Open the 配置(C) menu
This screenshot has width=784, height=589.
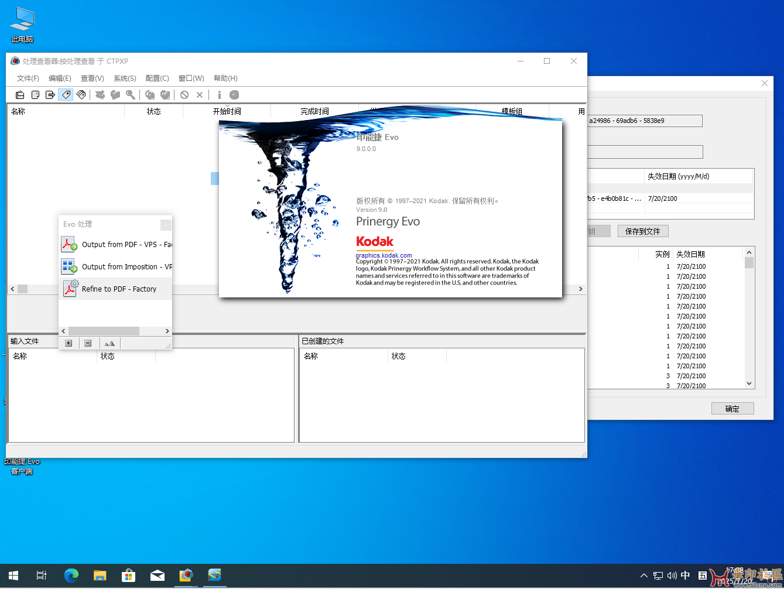point(157,78)
